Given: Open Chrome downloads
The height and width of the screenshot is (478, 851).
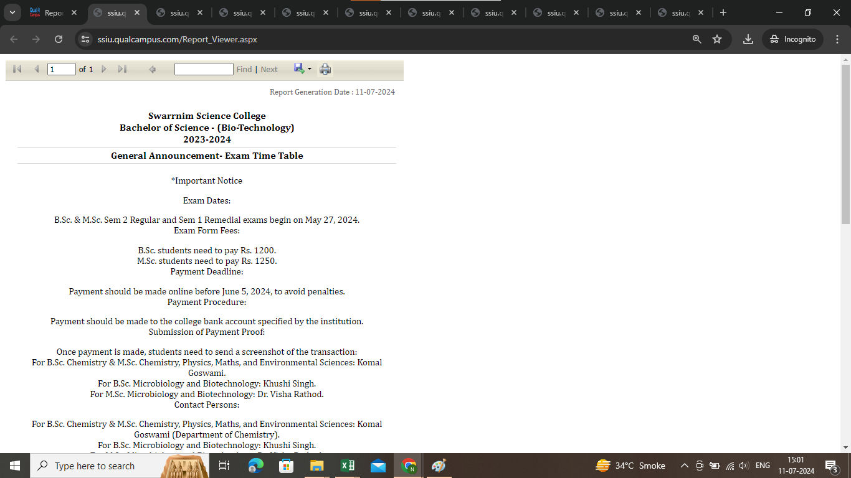Looking at the screenshot, I should pos(748,39).
